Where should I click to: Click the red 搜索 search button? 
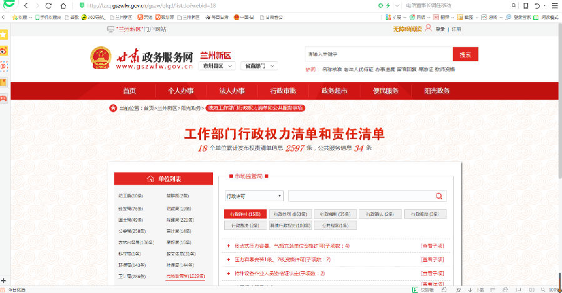[x=465, y=54]
